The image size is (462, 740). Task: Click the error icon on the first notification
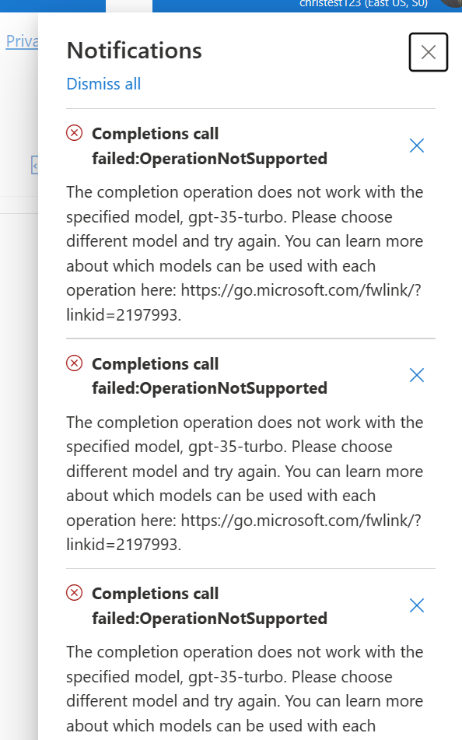click(74, 134)
